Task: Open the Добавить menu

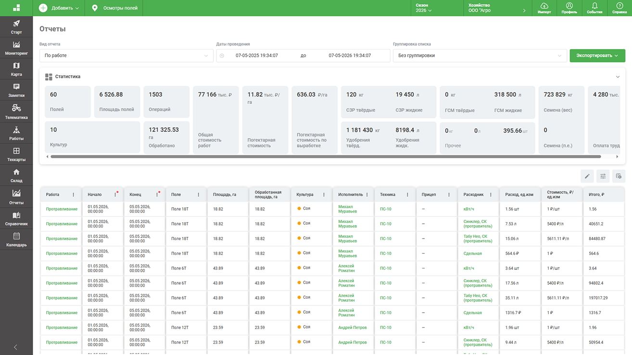Action: (x=59, y=8)
